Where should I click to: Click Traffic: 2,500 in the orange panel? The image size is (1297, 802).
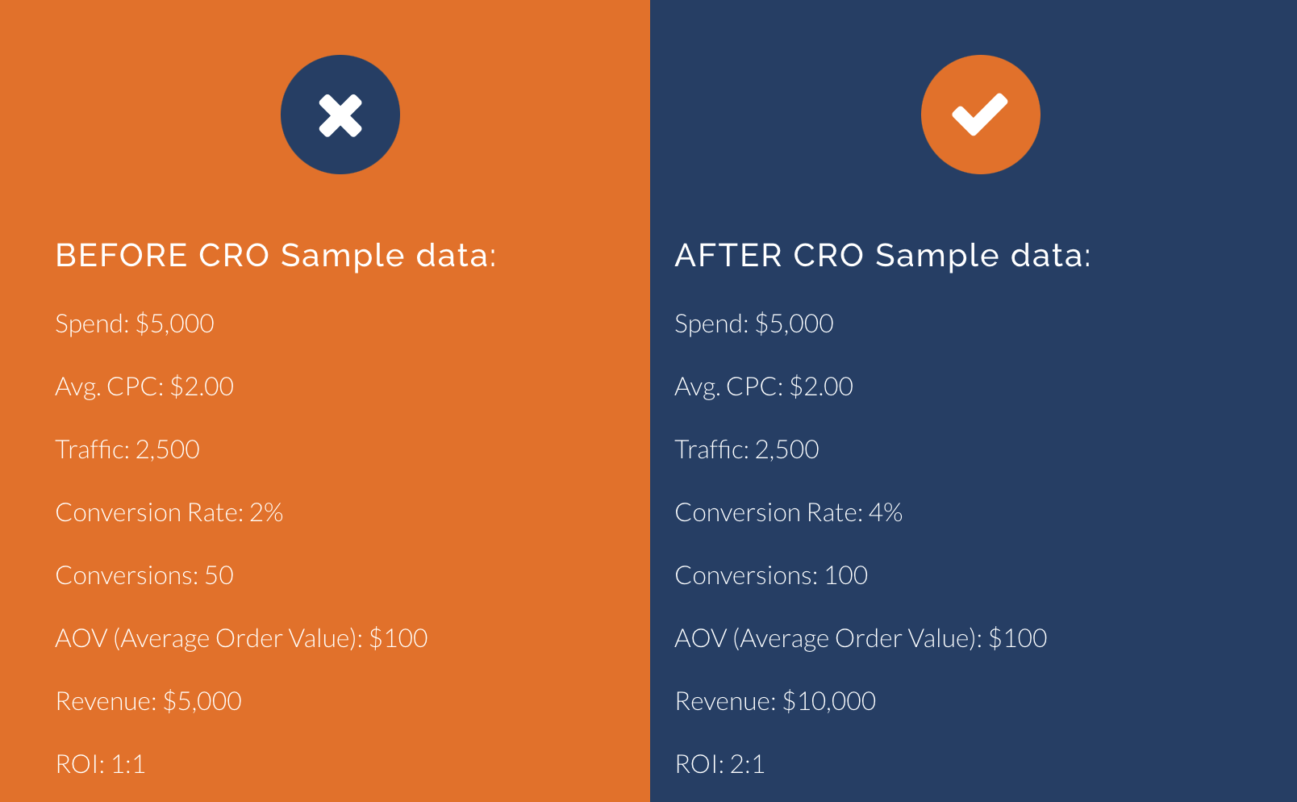[127, 449]
